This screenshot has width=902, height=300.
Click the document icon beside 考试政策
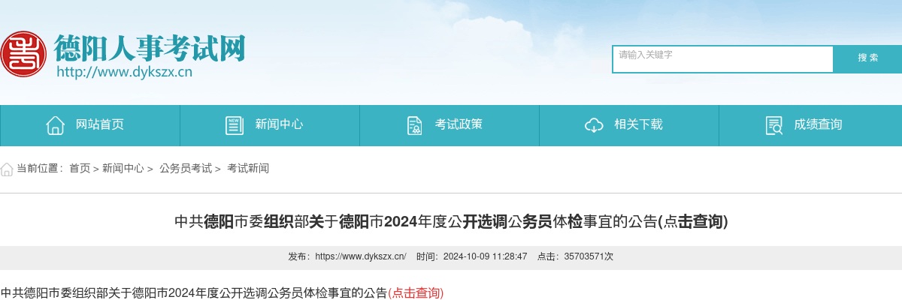(x=414, y=125)
